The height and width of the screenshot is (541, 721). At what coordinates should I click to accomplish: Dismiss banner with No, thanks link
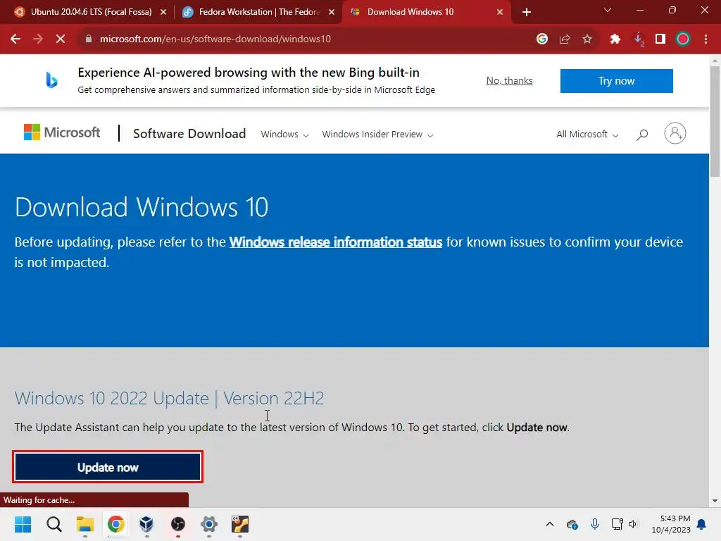[510, 80]
